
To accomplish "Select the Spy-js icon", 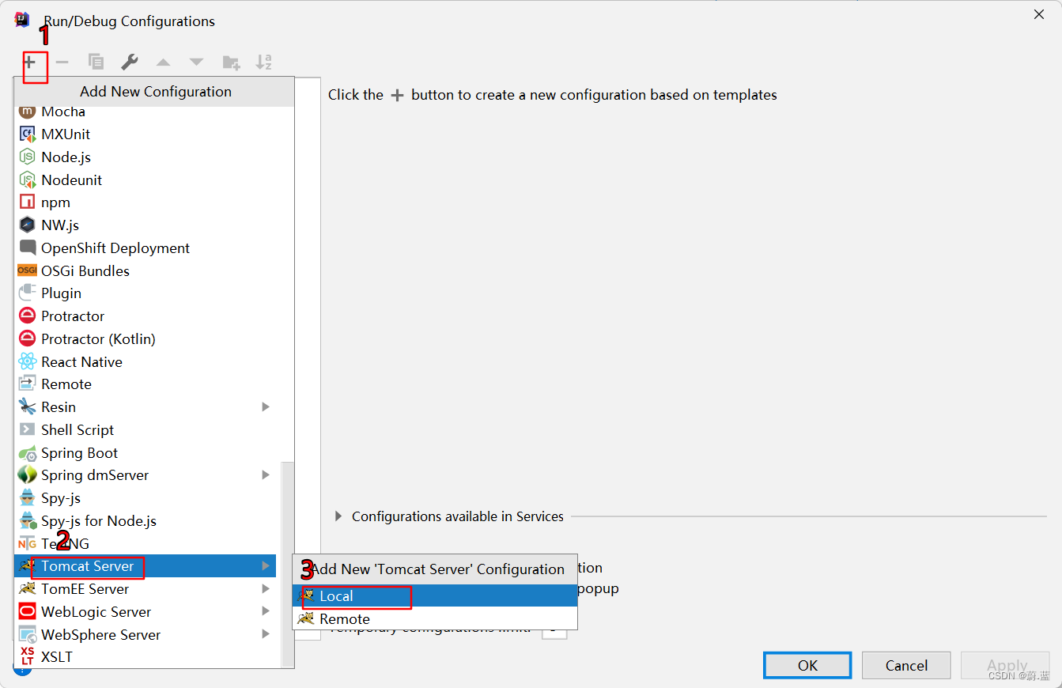I will pos(28,498).
